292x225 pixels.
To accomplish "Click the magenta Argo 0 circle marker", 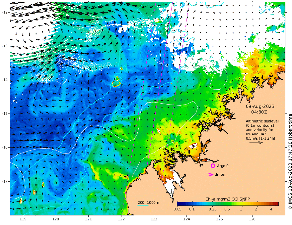I will (x=213, y=166).
